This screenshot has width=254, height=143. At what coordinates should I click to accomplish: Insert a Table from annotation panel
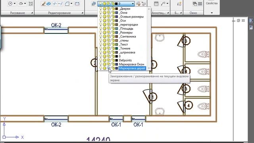click(156, 4)
